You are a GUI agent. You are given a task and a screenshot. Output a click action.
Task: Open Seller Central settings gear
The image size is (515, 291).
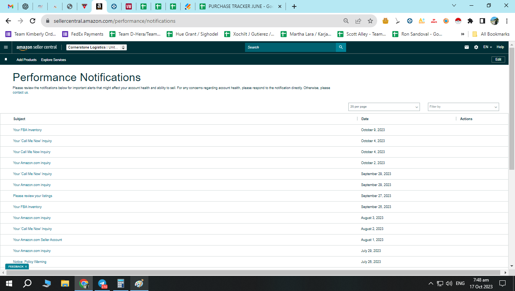476,47
